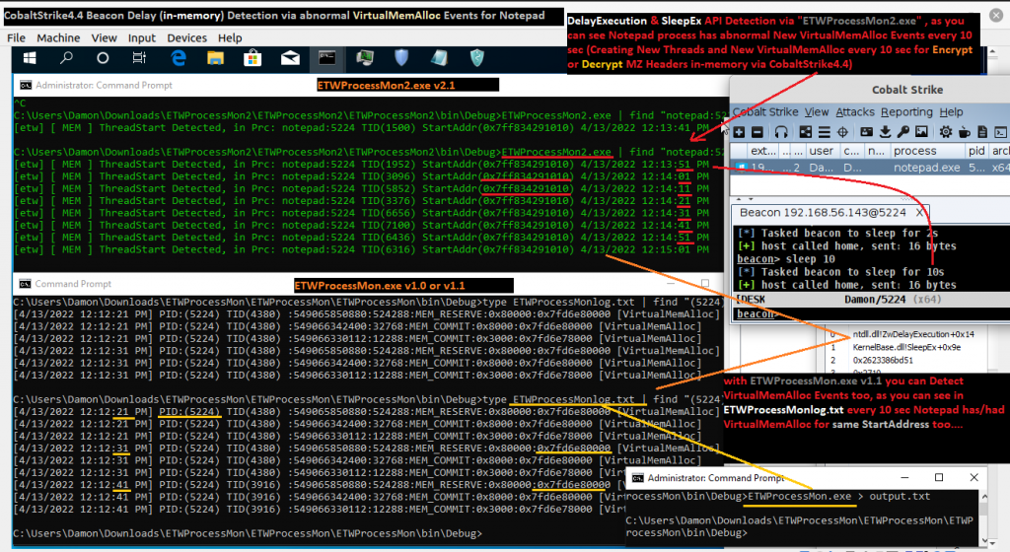
Task: Click the gear icon in Cobalt Strike toolbar
Action: [946, 132]
